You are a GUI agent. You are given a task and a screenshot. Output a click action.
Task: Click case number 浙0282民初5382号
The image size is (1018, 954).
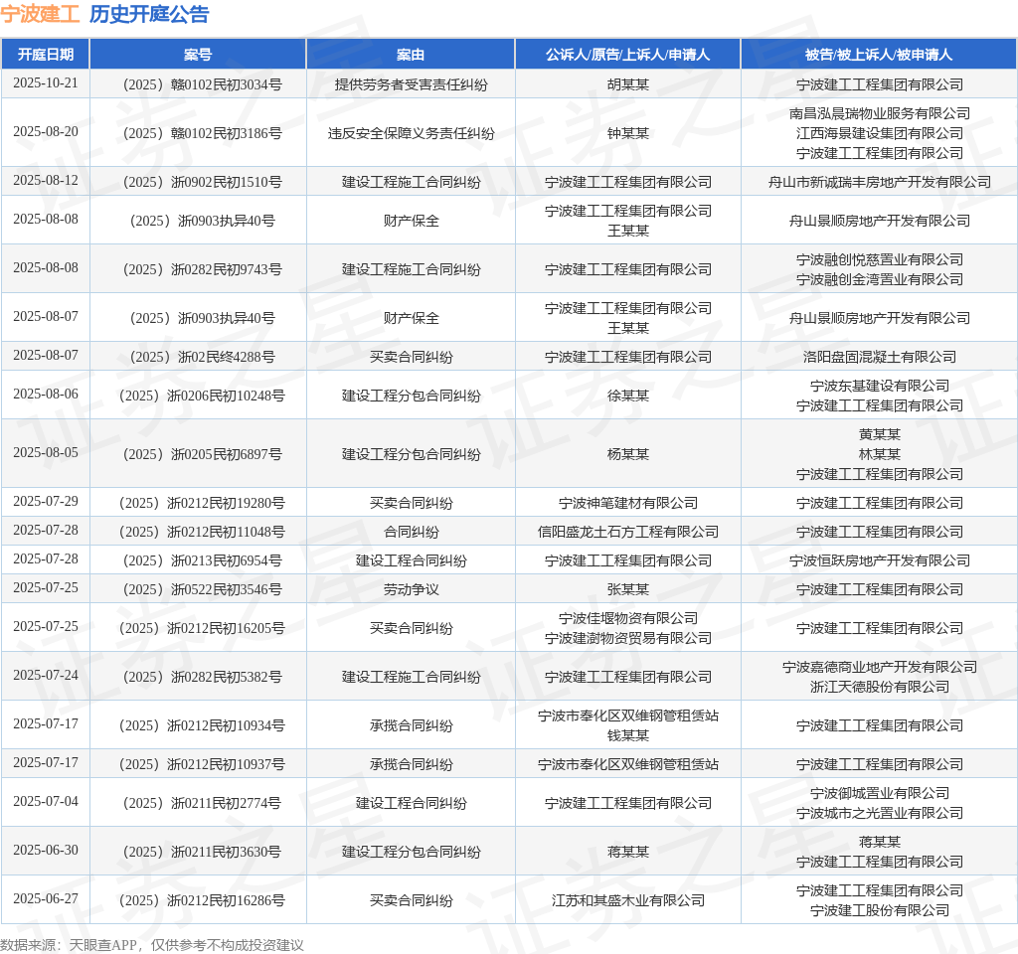click(203, 677)
